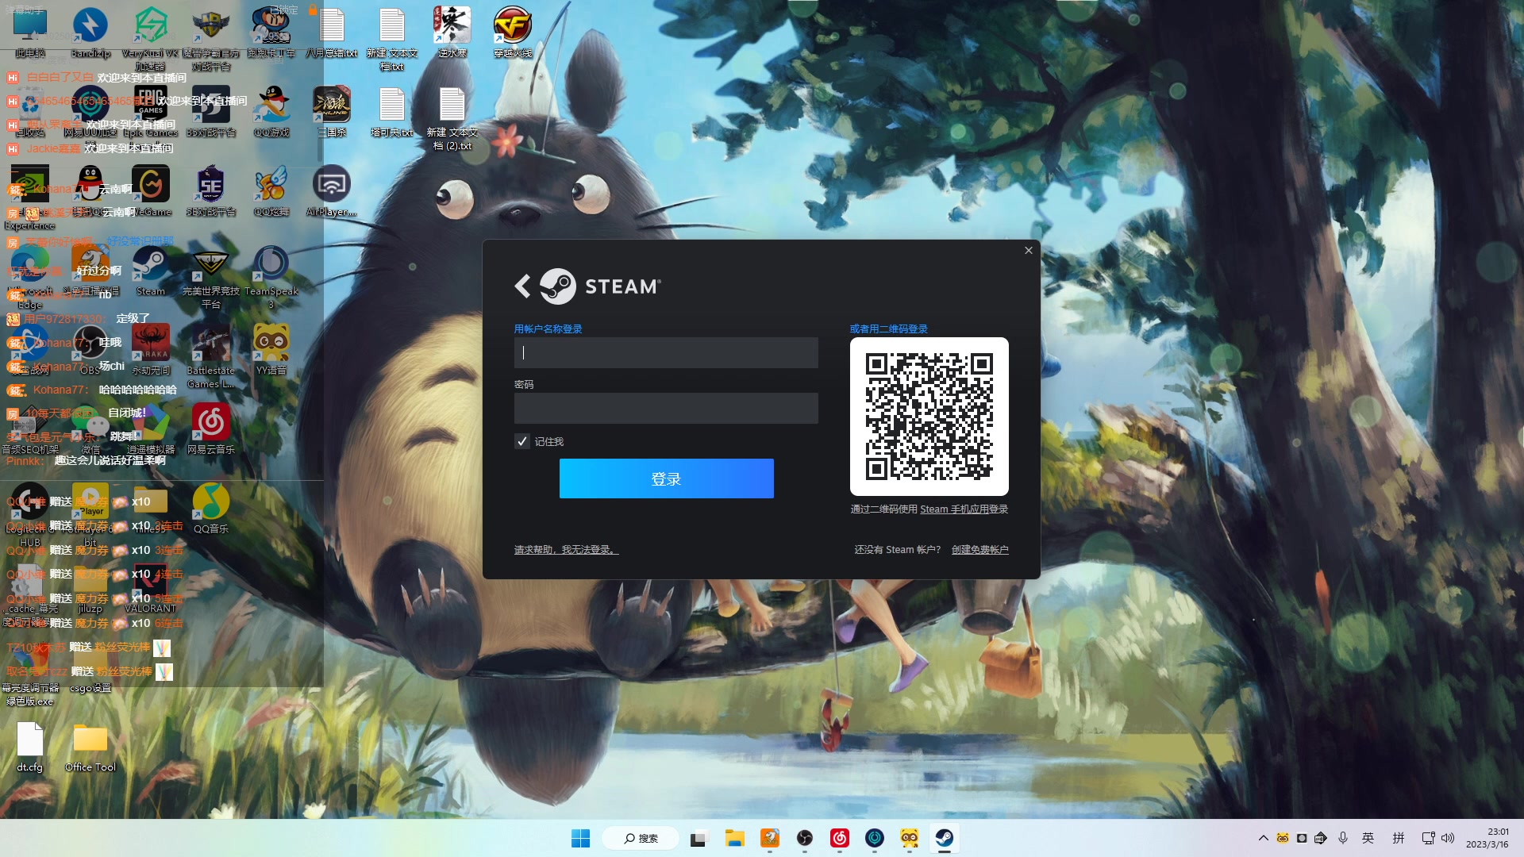Click the blue 登录 sign-in button
Image resolution: width=1524 pixels, height=857 pixels.
tap(666, 478)
